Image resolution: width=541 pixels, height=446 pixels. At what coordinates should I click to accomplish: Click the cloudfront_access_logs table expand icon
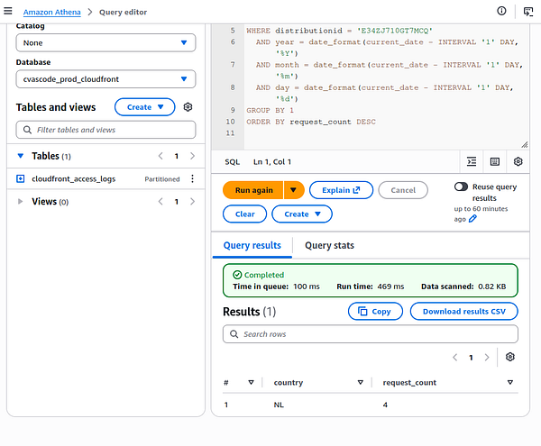[x=21, y=179]
